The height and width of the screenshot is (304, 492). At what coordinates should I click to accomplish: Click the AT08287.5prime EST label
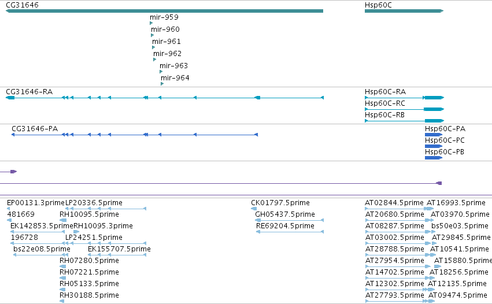click(x=395, y=226)
